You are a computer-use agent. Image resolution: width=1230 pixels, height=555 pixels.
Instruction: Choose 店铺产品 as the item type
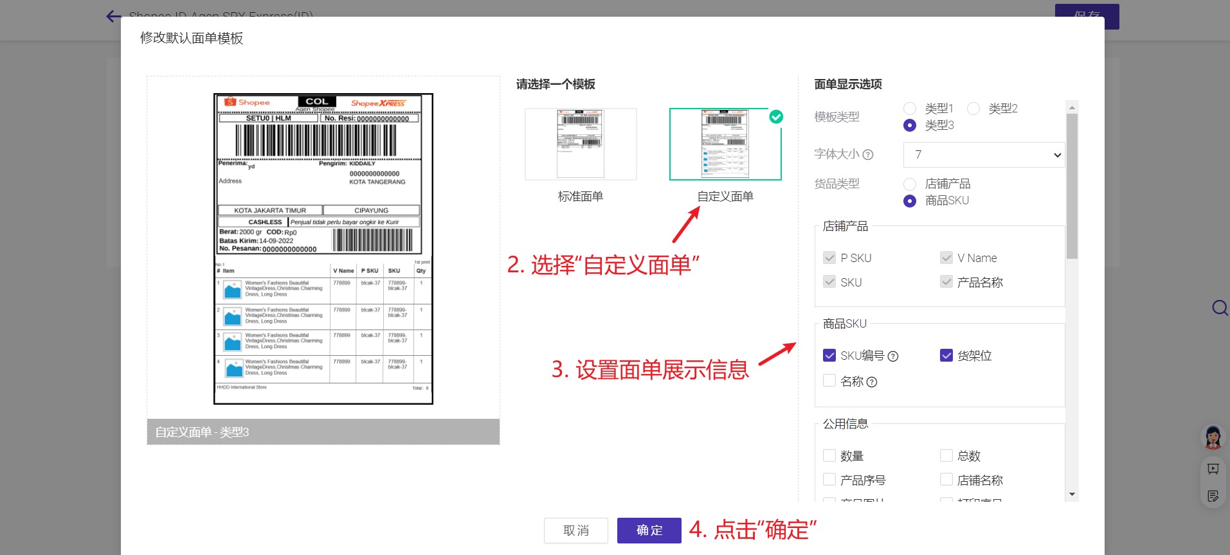coord(910,184)
